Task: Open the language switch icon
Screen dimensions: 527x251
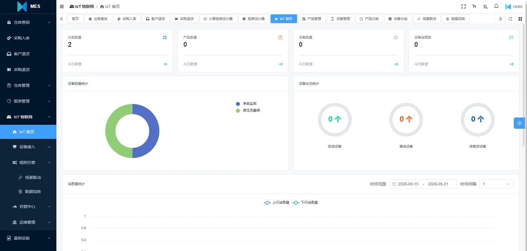Action: coord(485,6)
